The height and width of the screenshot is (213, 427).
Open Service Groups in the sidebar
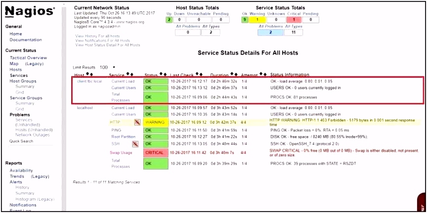click(26, 98)
